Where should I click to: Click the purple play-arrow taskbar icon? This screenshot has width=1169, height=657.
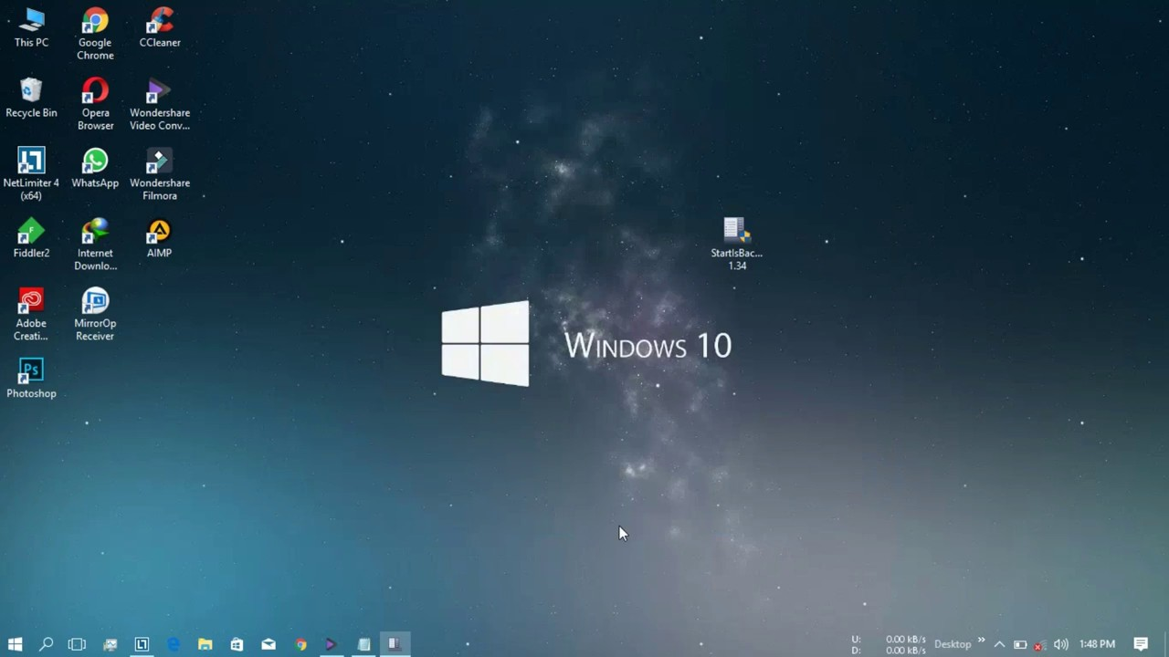point(332,644)
